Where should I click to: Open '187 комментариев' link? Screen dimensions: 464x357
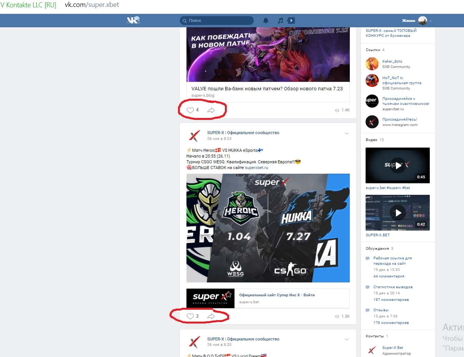[x=391, y=300]
